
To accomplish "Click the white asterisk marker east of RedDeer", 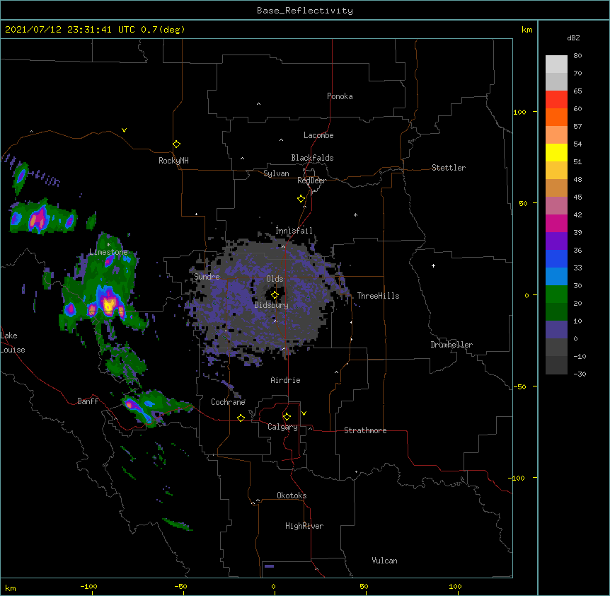I will (355, 214).
